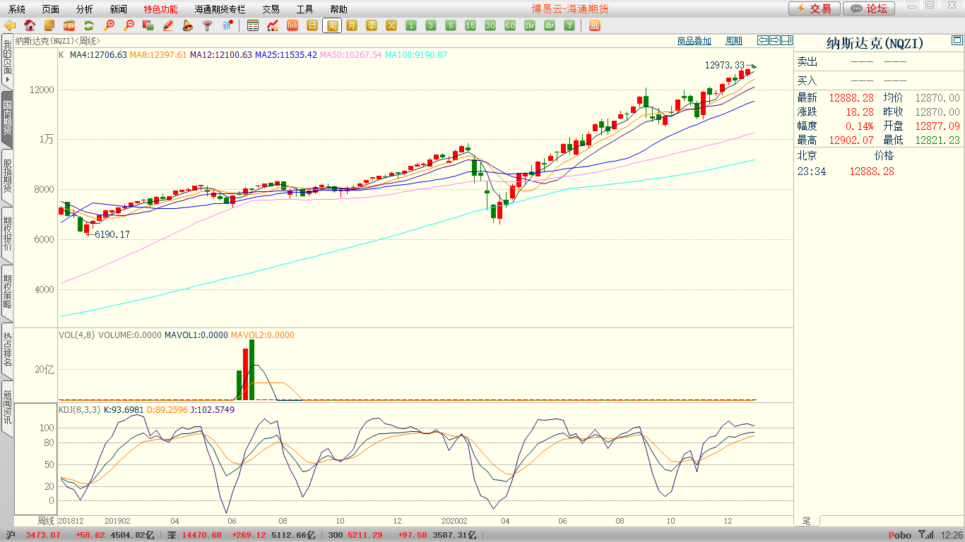
Task: Click the KDJ(8,3,3) indicator label
Action: click(78, 409)
